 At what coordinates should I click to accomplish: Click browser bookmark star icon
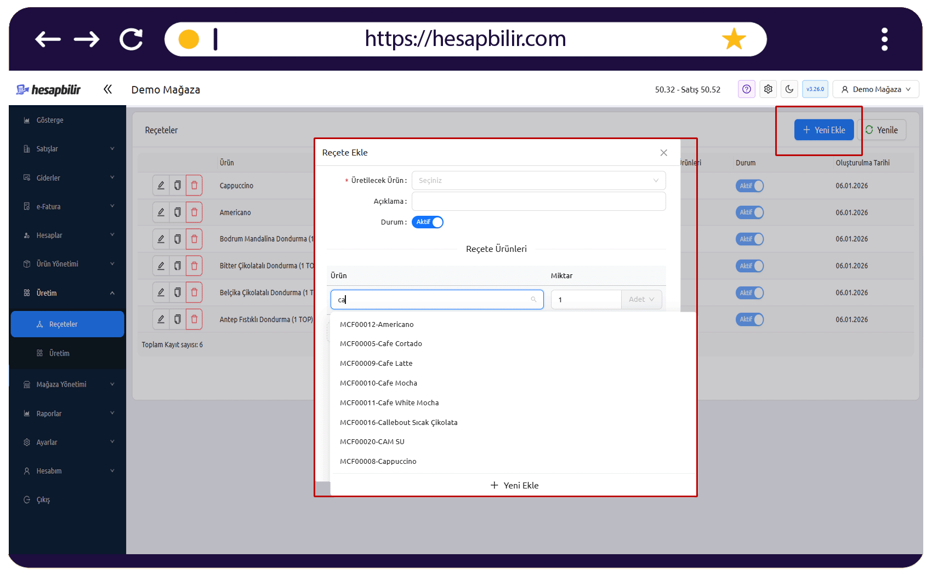(734, 39)
